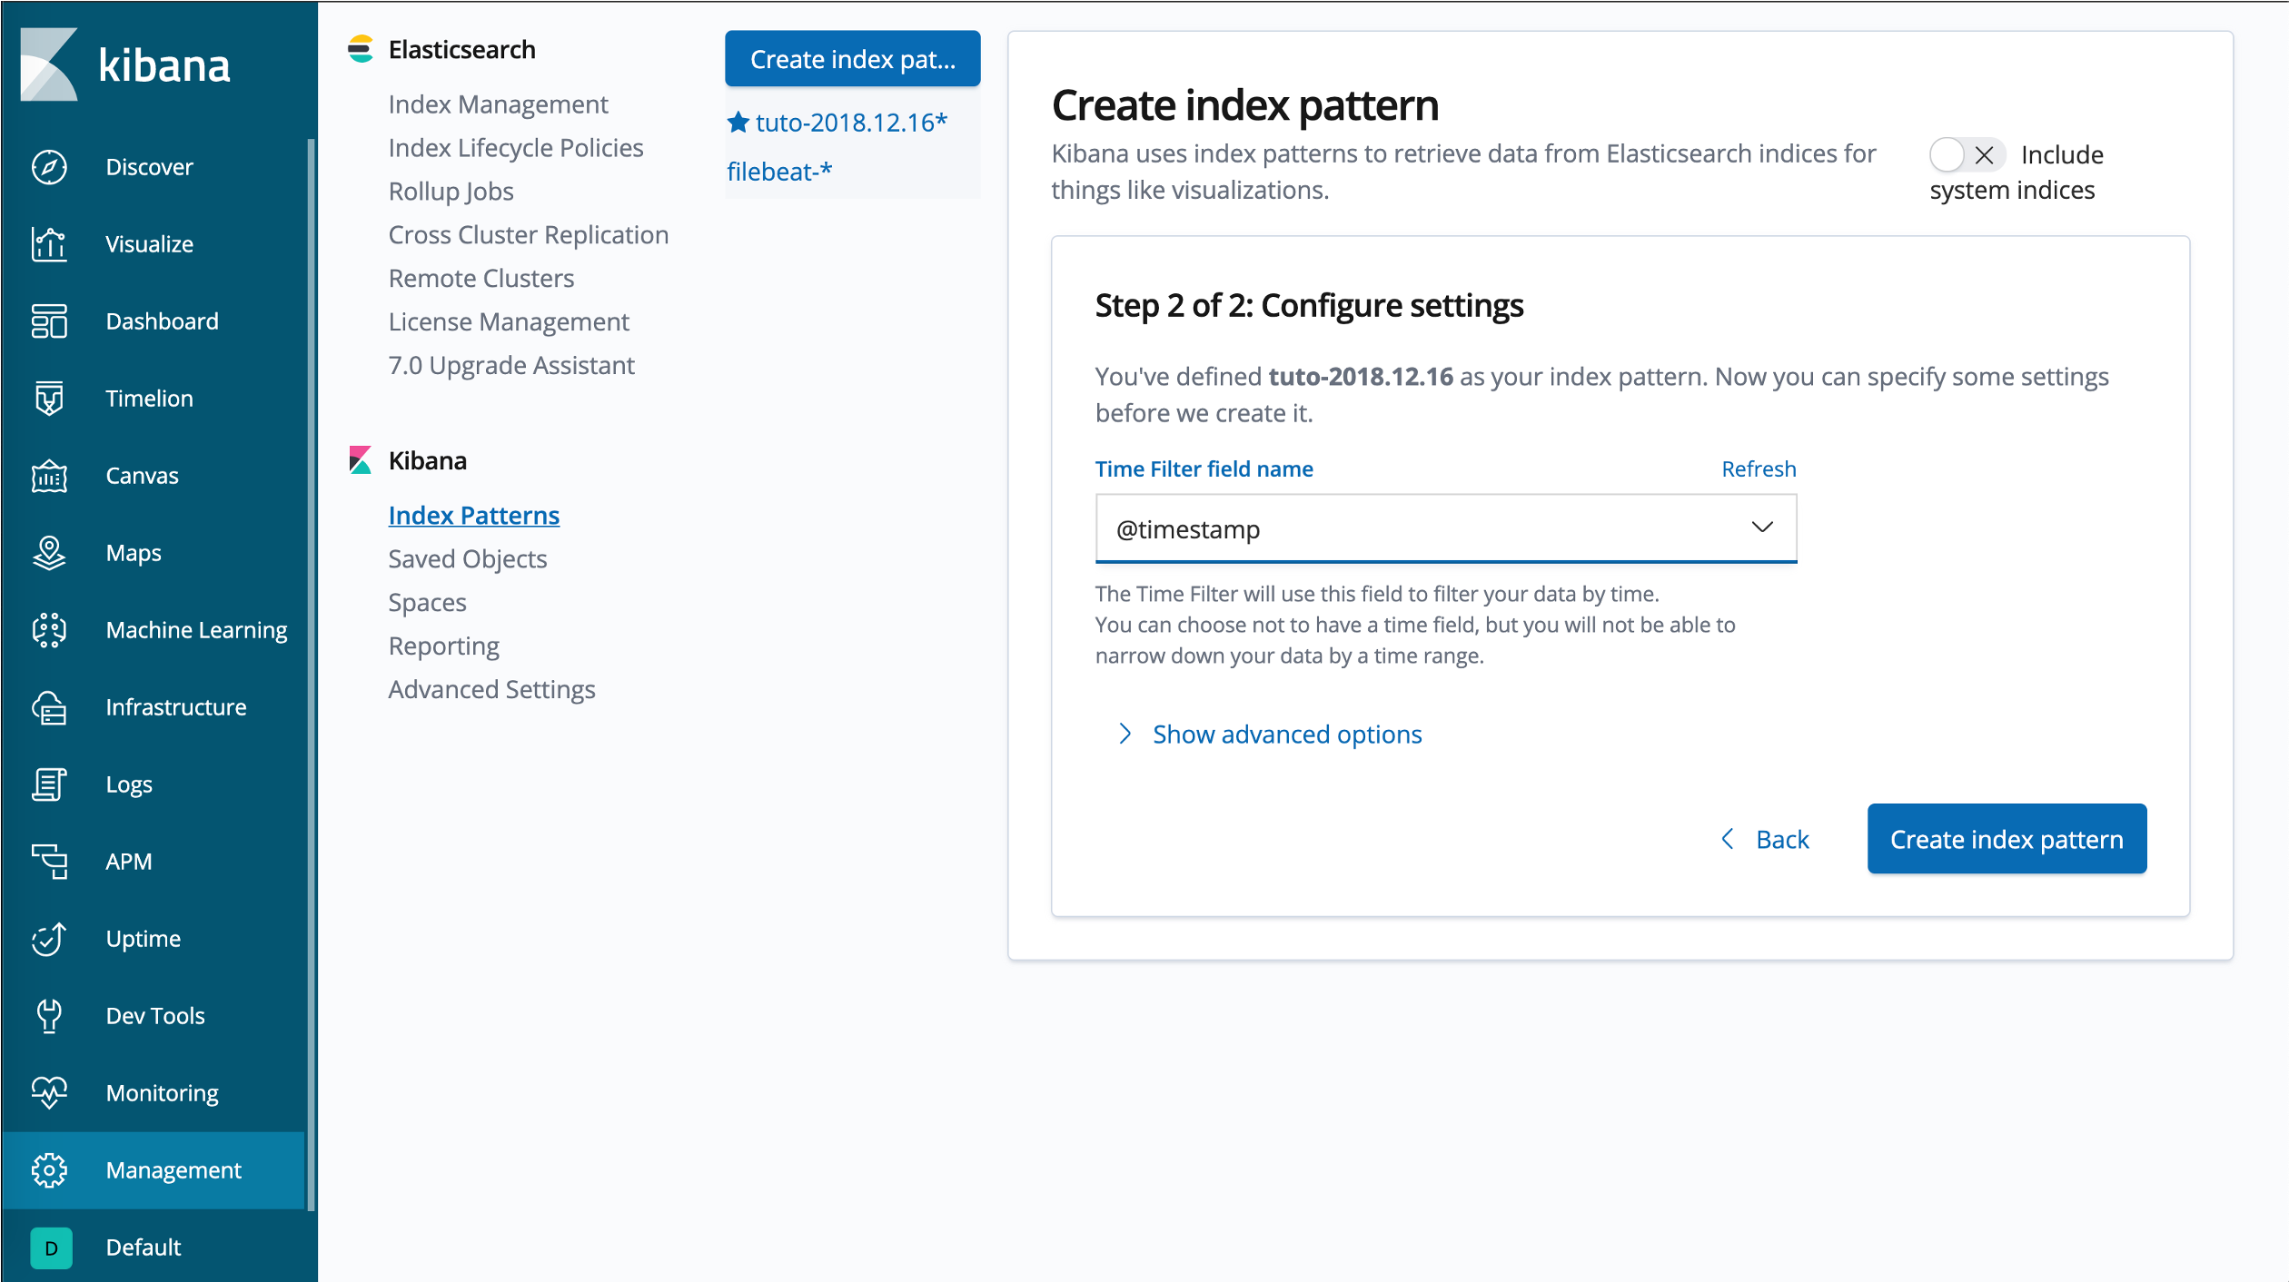This screenshot has width=2289, height=1282.
Task: Click the Visualize chart icon
Action: point(49,244)
